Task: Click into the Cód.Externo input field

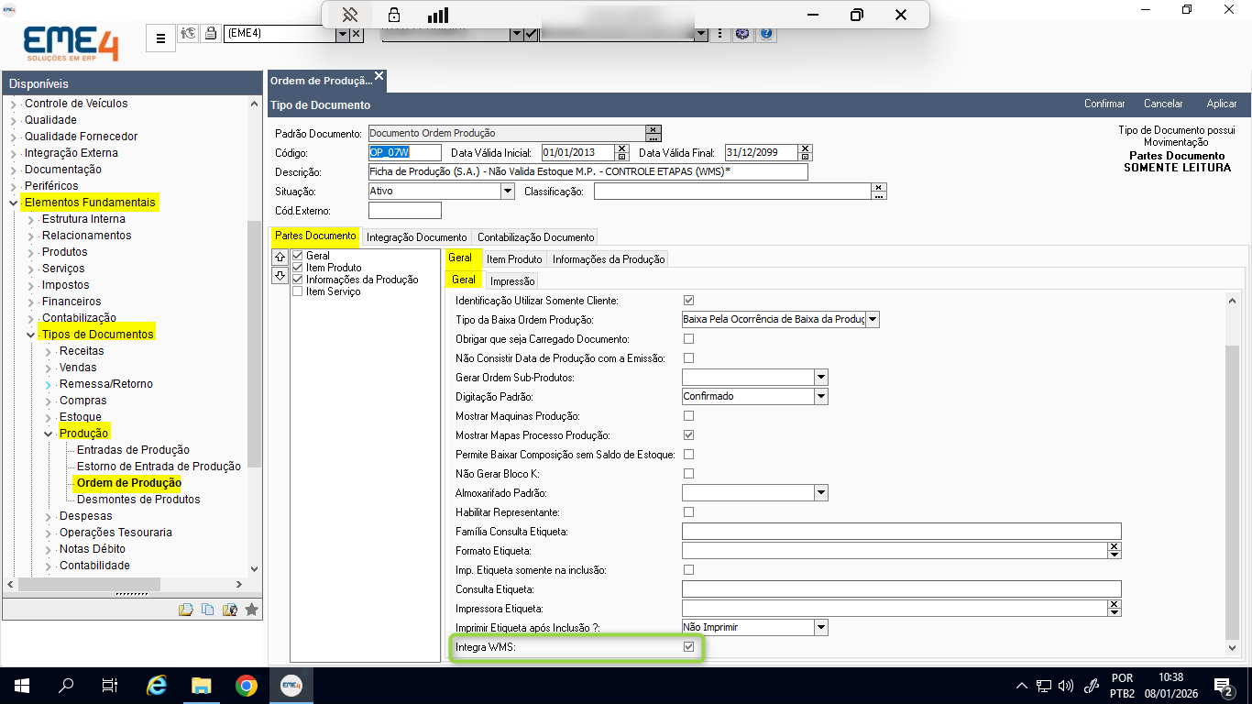Action: pos(405,211)
